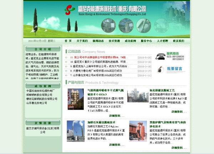Image resolution: width=214 pixels, height=154 pixels.
Task: Open GSCA product title 气固再循环吸收半干式烟气脱硫技术
Action: coord(106,92)
